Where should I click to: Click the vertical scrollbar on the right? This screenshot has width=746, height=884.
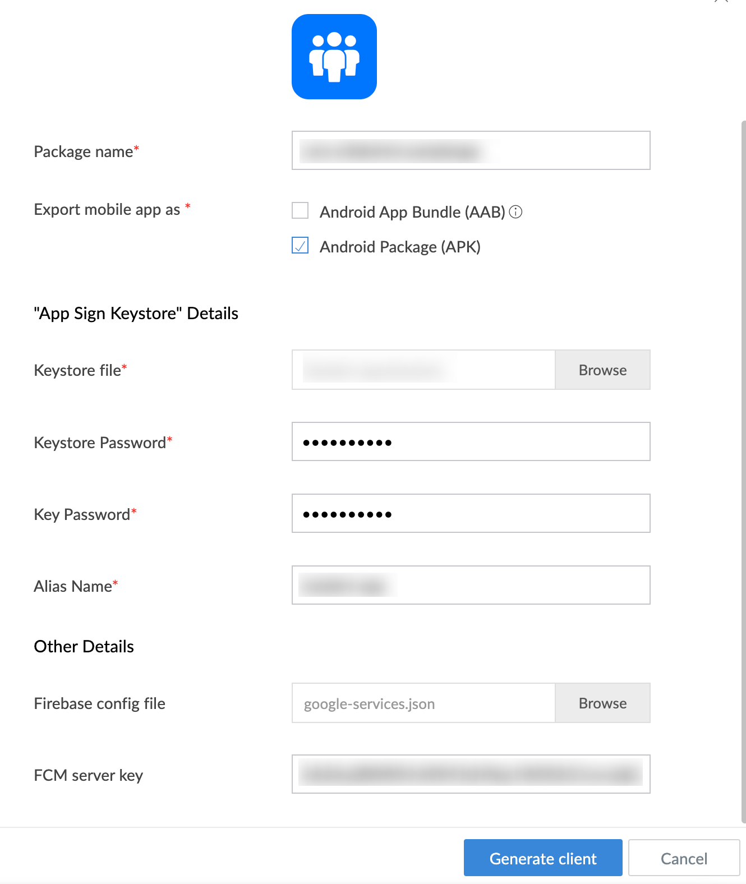[x=743, y=471]
